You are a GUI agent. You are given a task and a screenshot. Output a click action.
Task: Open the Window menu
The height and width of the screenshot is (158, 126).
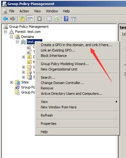click(x=52, y=11)
